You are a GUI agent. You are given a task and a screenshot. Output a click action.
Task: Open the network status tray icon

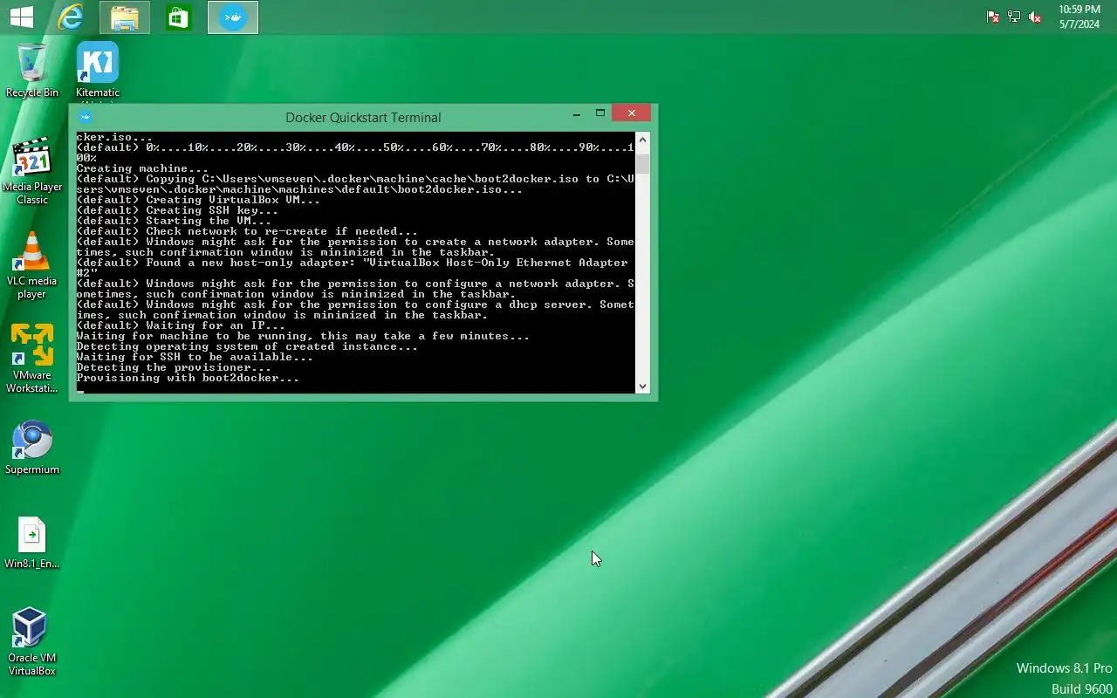click(1014, 17)
